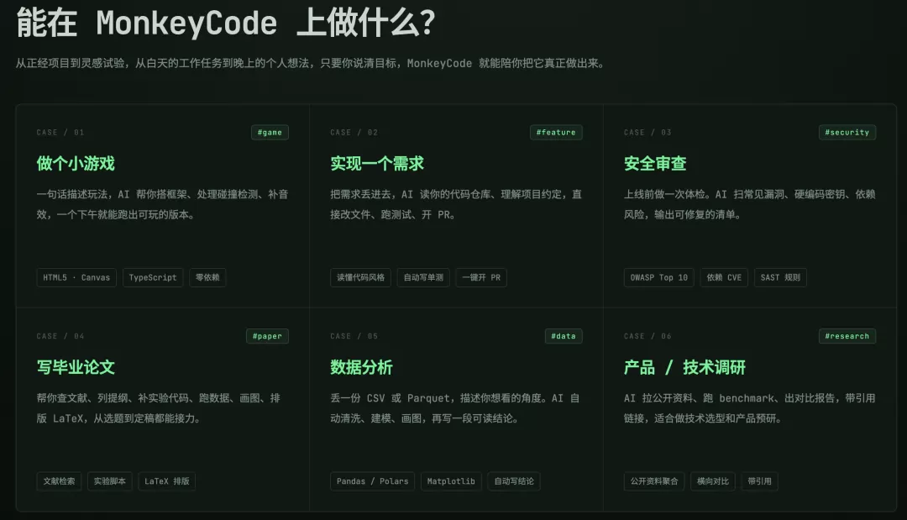Image resolution: width=907 pixels, height=520 pixels.
Task: Click the #research tag badge
Action: 847,336
